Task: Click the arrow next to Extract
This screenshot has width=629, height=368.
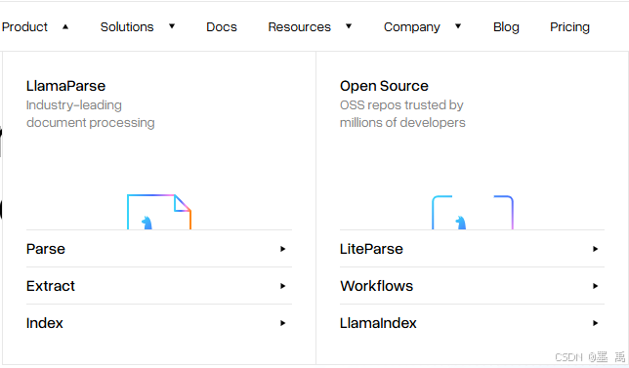Action: 283,286
